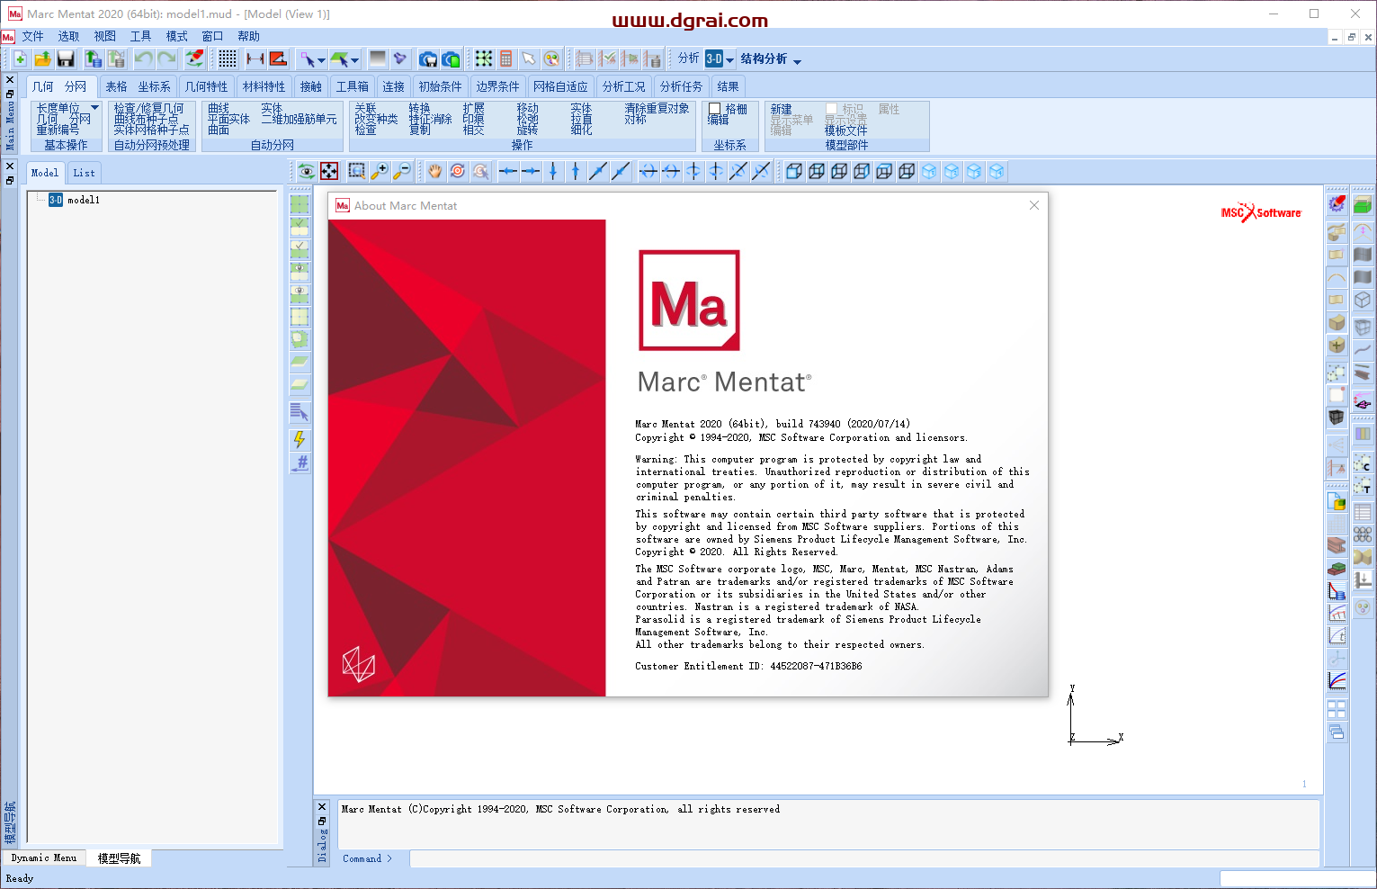Switch to the 结果 tab
The image size is (1377, 889).
click(728, 86)
